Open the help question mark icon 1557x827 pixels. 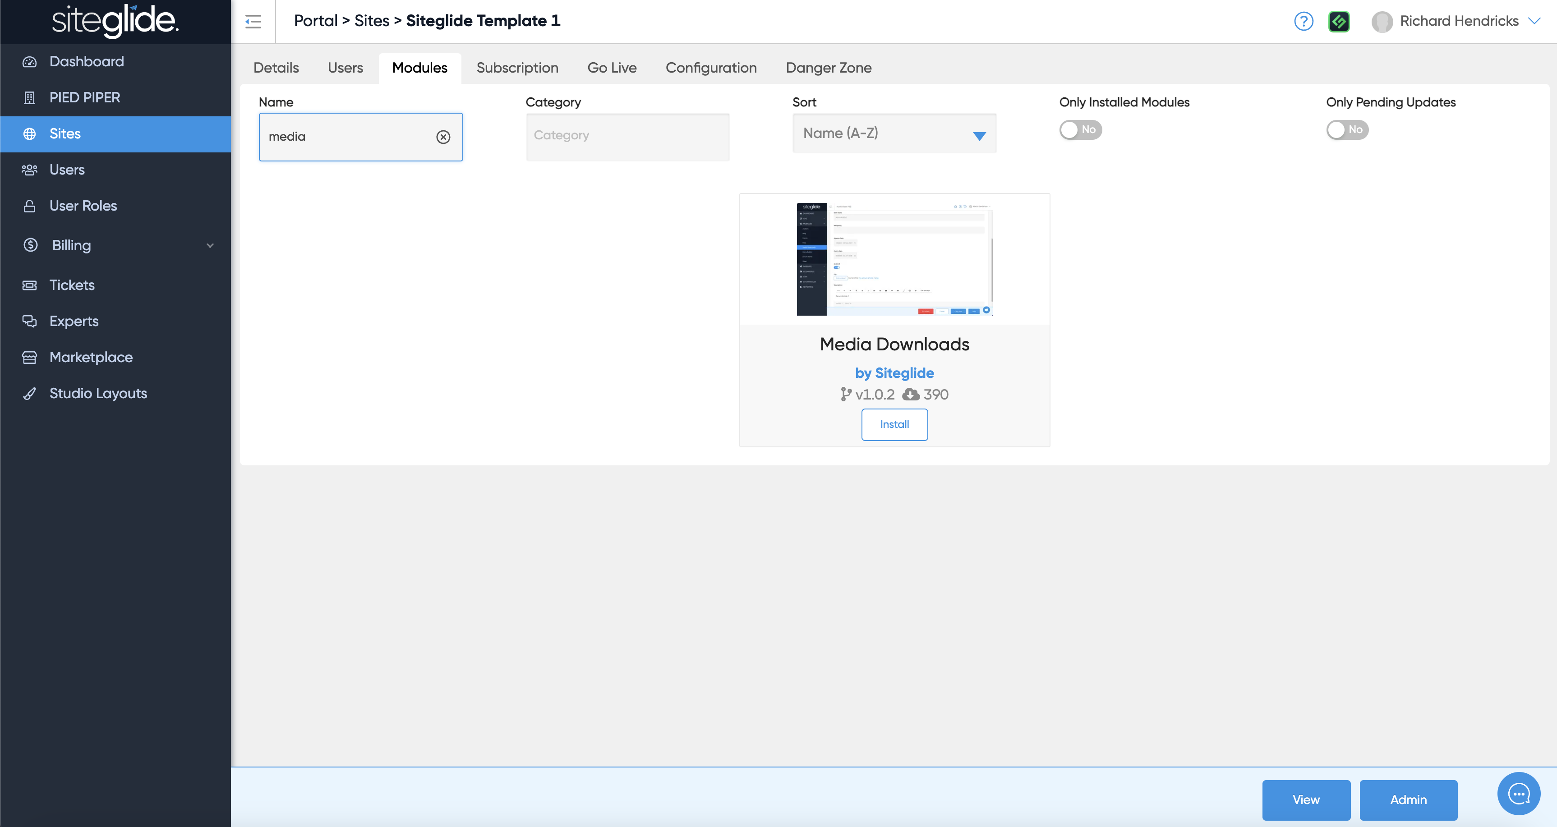[x=1303, y=22]
